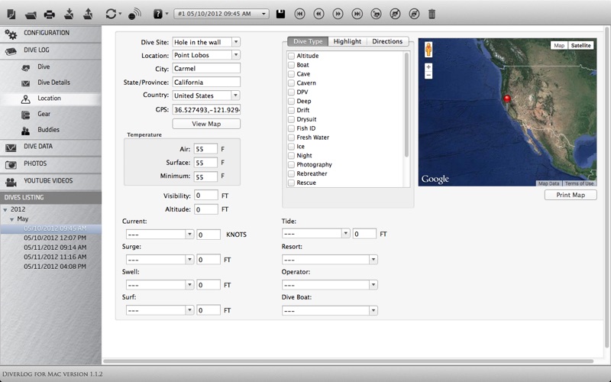Select Buddies in the sidebar
The image size is (611, 382).
50,130
